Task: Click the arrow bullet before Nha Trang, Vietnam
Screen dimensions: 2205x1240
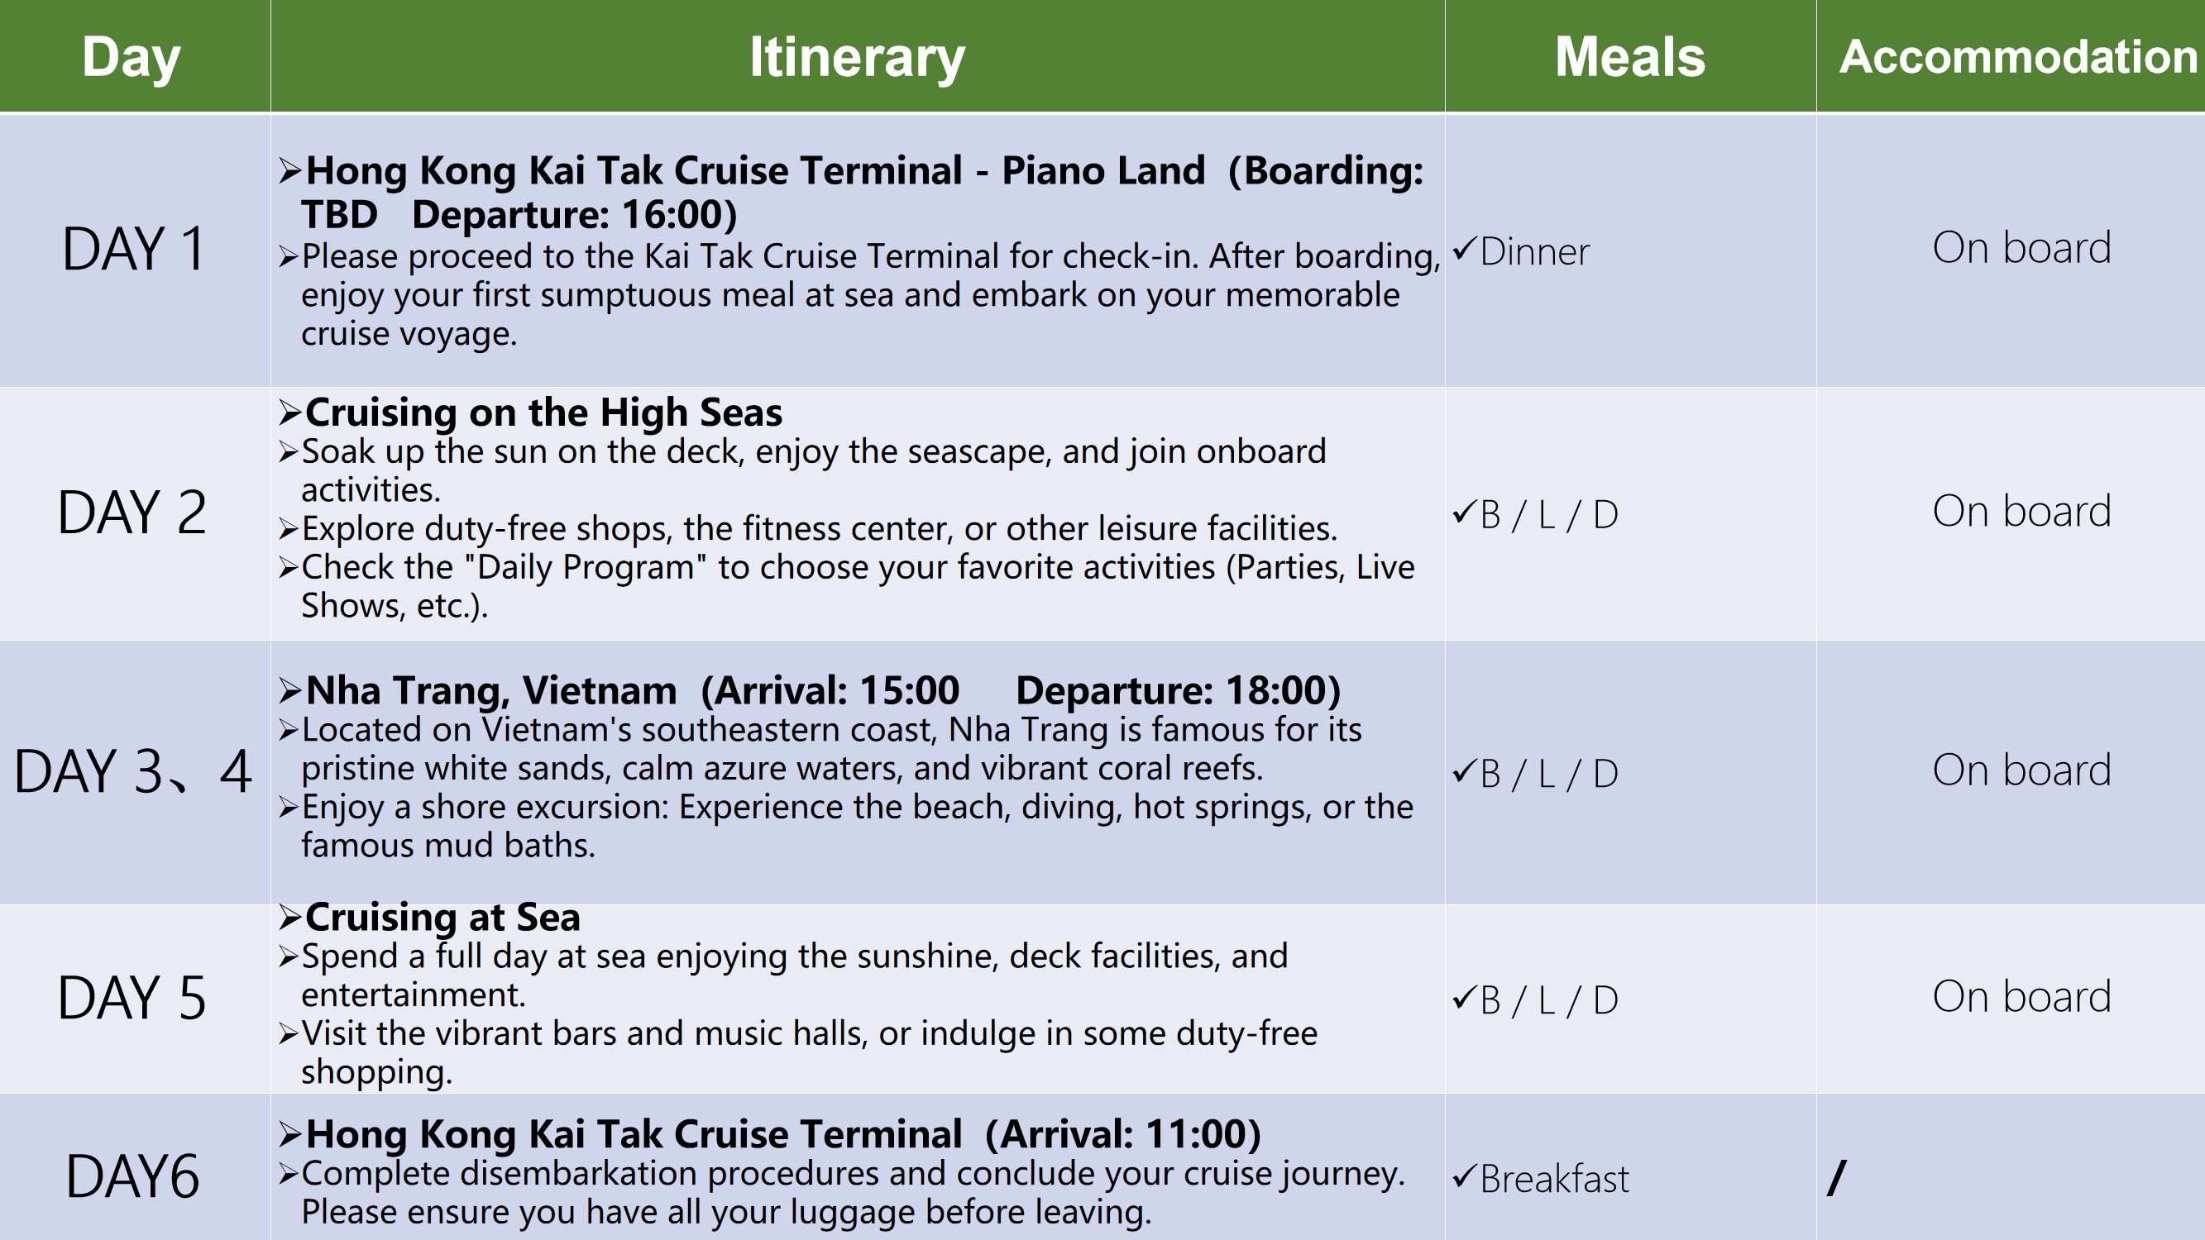Action: 290,690
